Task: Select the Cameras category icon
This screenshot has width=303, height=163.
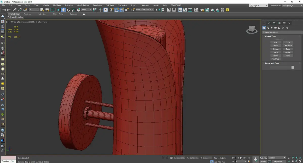Action: [x=275, y=28]
